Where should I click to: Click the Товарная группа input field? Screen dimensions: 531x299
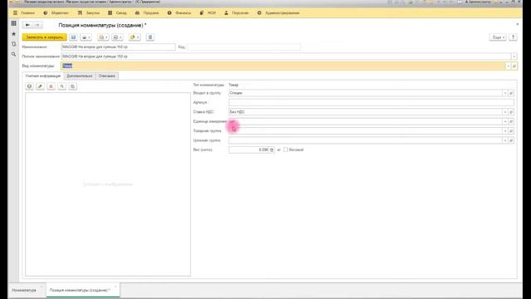pyautogui.click(x=365, y=131)
